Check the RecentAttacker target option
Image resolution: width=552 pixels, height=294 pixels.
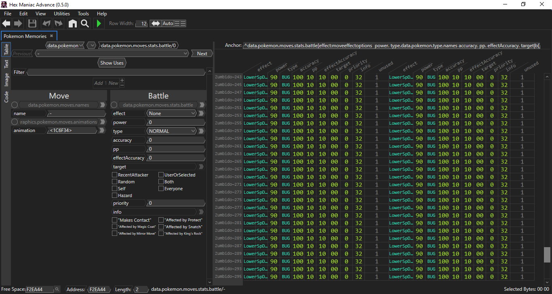tap(115, 175)
